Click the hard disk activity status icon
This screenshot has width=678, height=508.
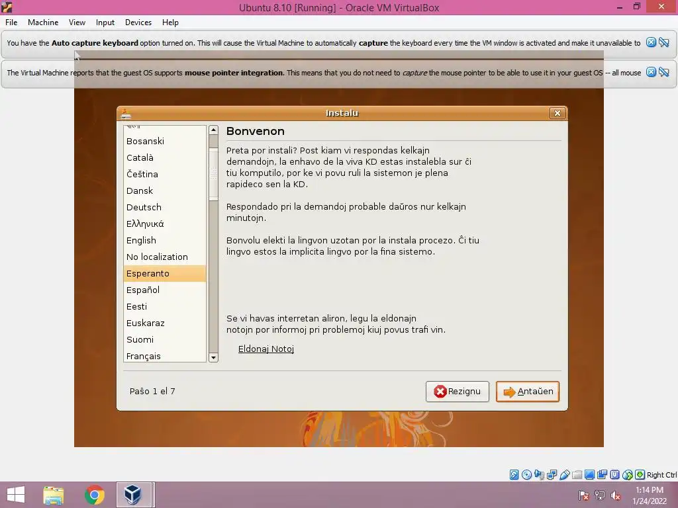(514, 475)
